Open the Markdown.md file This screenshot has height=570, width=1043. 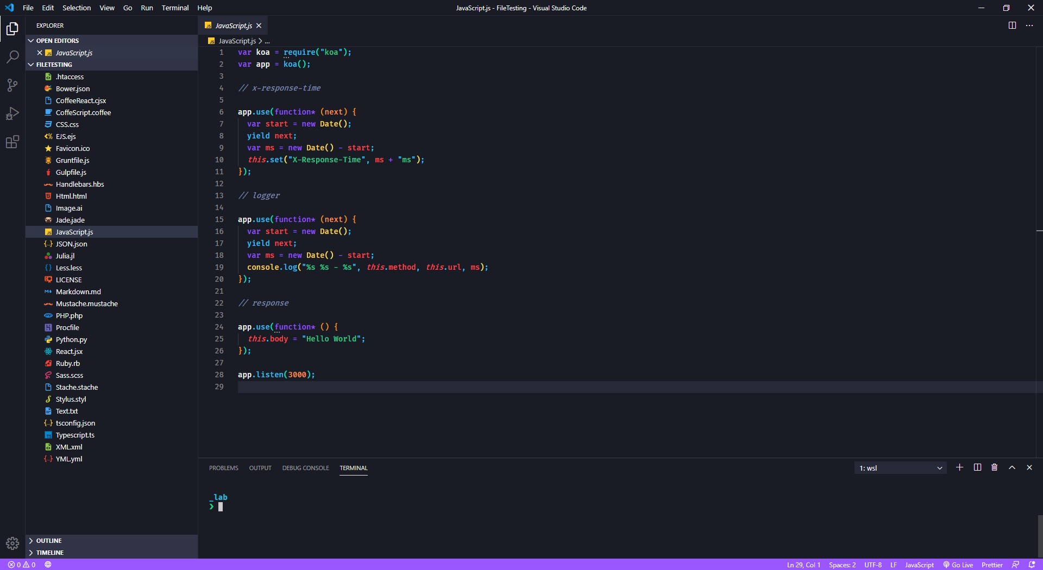point(111,292)
